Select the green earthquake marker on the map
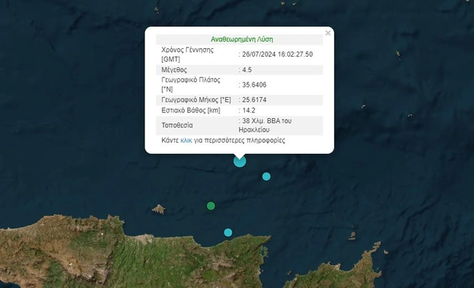The height and width of the screenshot is (288, 474). tap(211, 206)
